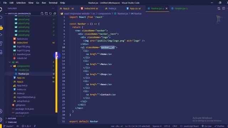Open the File menu
Image resolution: width=228 pixels, height=128 pixels.
5,3
